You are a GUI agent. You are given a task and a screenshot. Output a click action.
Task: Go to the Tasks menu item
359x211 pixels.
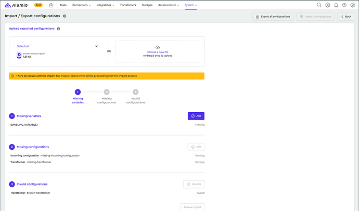[63, 5]
